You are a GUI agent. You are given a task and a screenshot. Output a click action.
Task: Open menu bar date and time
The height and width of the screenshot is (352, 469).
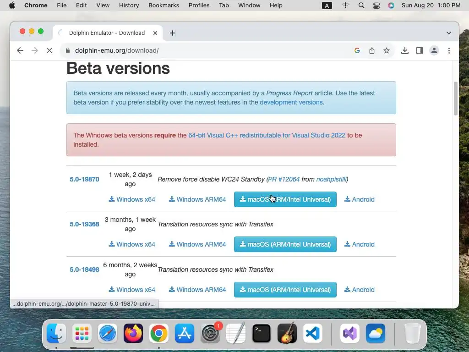pos(431,5)
